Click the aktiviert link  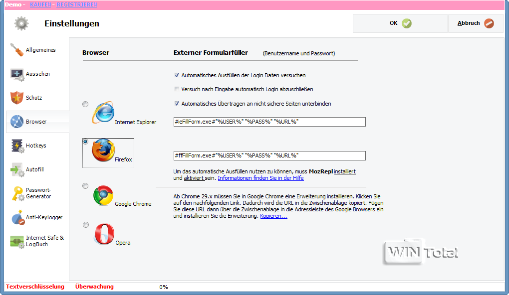[194, 178]
